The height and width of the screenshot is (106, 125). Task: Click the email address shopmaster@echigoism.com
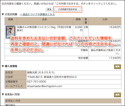click(x=44, y=86)
